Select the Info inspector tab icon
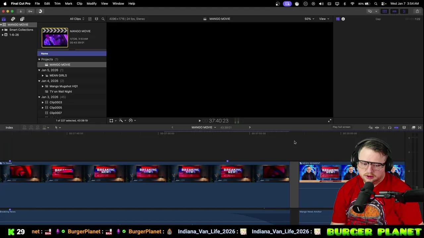The image size is (424, 238). 343,19
